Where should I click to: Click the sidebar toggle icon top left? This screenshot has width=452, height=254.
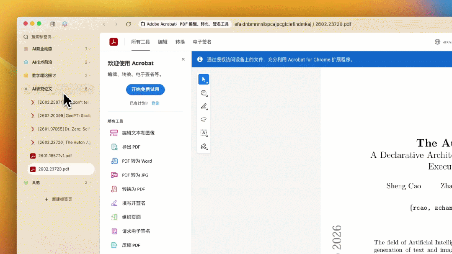[x=52, y=24]
